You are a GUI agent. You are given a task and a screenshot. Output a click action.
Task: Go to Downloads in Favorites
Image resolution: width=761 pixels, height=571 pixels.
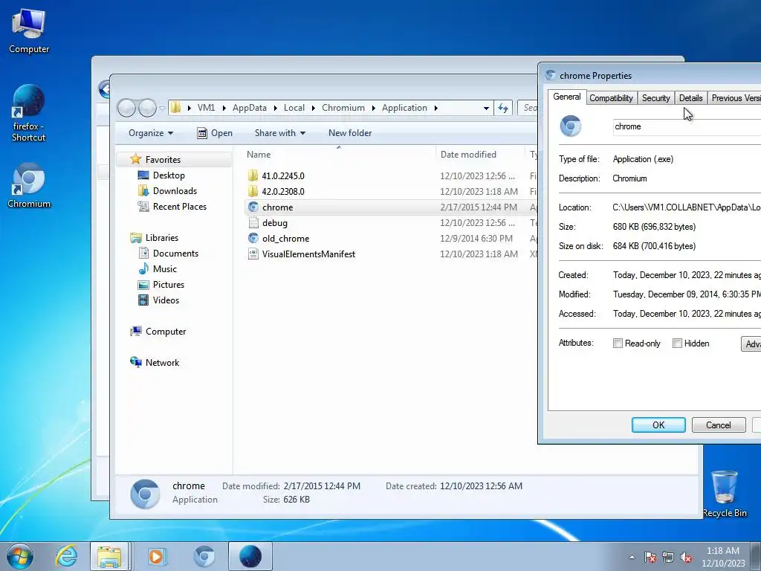[175, 191]
